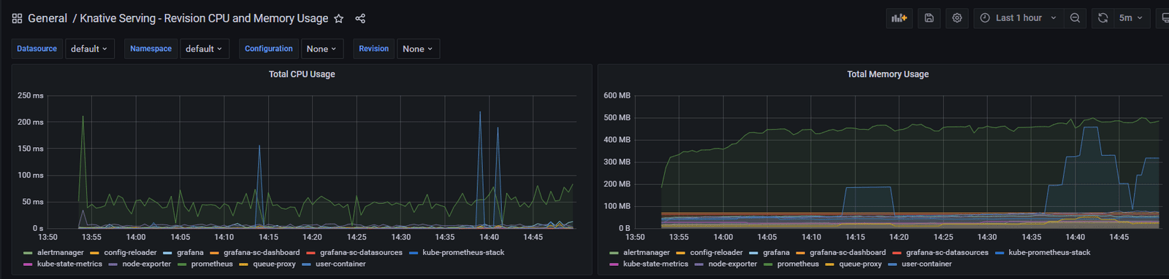
Task: Toggle prometheus series in CPU legend
Action: pyautogui.click(x=212, y=264)
